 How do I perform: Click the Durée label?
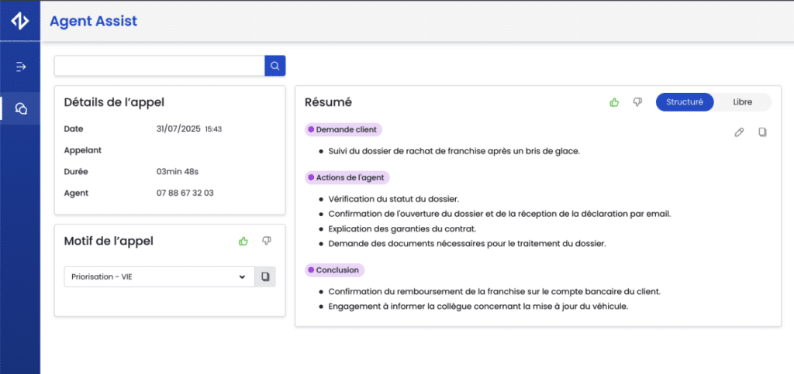(76, 171)
